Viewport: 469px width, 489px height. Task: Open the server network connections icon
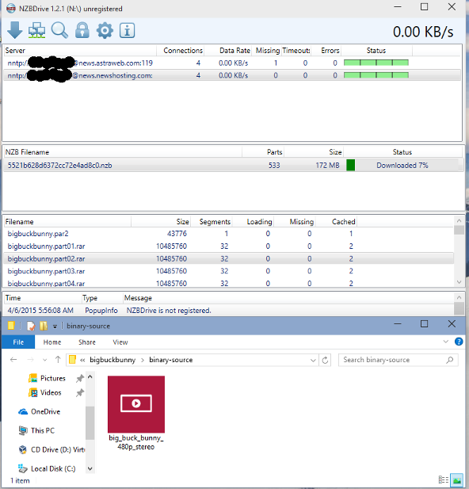(x=36, y=30)
